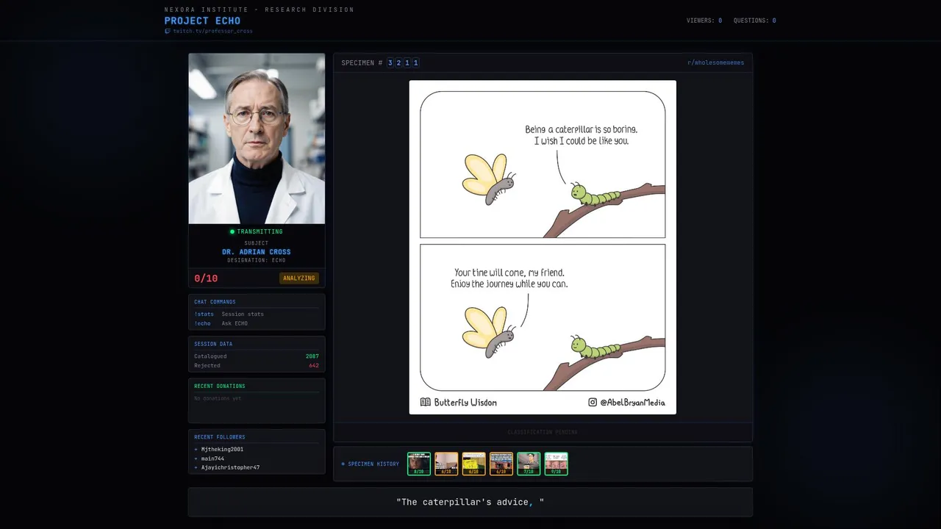The width and height of the screenshot is (941, 529).
Task: Open the fourth history thumbnail rated 6/10
Action: (x=501, y=464)
